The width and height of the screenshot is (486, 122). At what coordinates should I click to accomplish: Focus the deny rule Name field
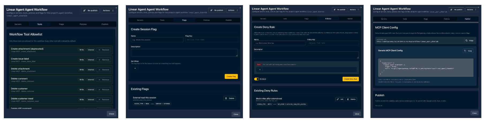[x=280, y=43]
